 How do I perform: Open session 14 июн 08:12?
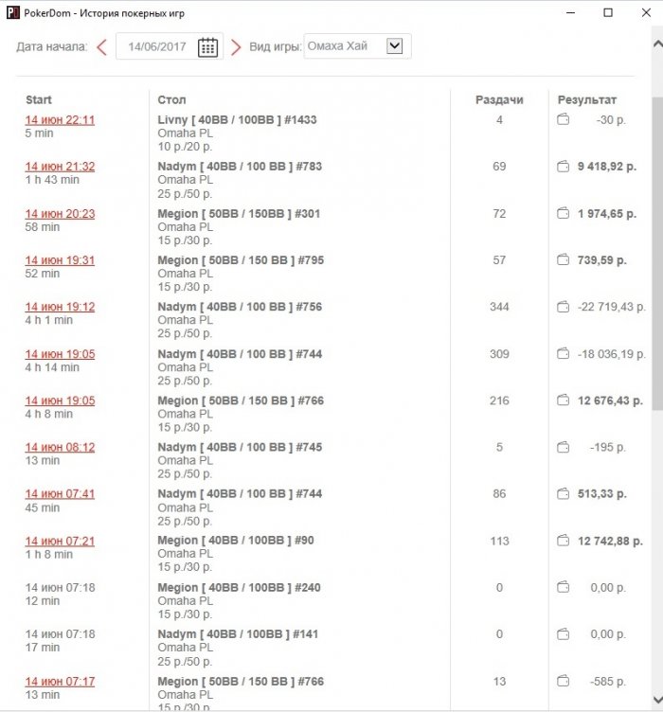60,447
